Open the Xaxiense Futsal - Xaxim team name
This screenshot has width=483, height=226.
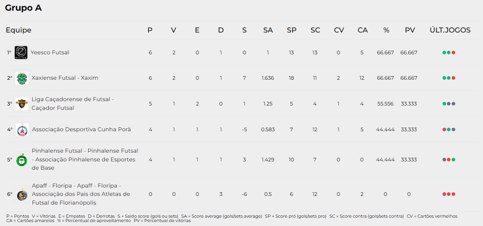pyautogui.click(x=65, y=78)
